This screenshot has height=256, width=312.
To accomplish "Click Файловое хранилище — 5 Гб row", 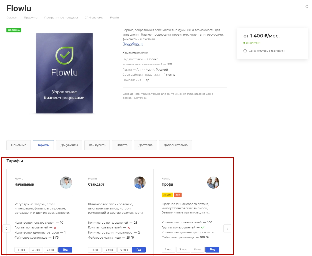I will (36, 238).
